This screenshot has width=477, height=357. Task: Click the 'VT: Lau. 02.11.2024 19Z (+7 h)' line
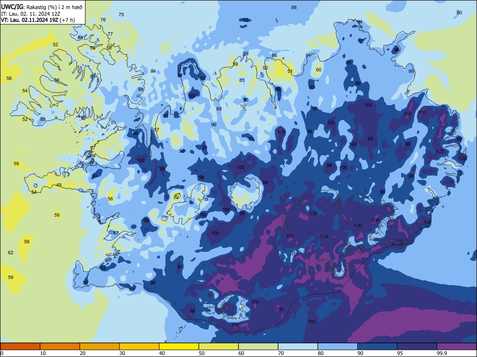point(38,20)
